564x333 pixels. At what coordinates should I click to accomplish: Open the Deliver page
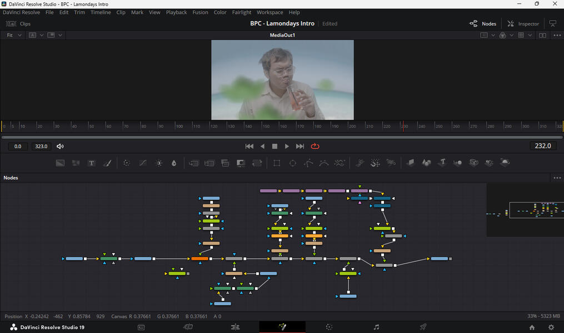(x=423, y=326)
